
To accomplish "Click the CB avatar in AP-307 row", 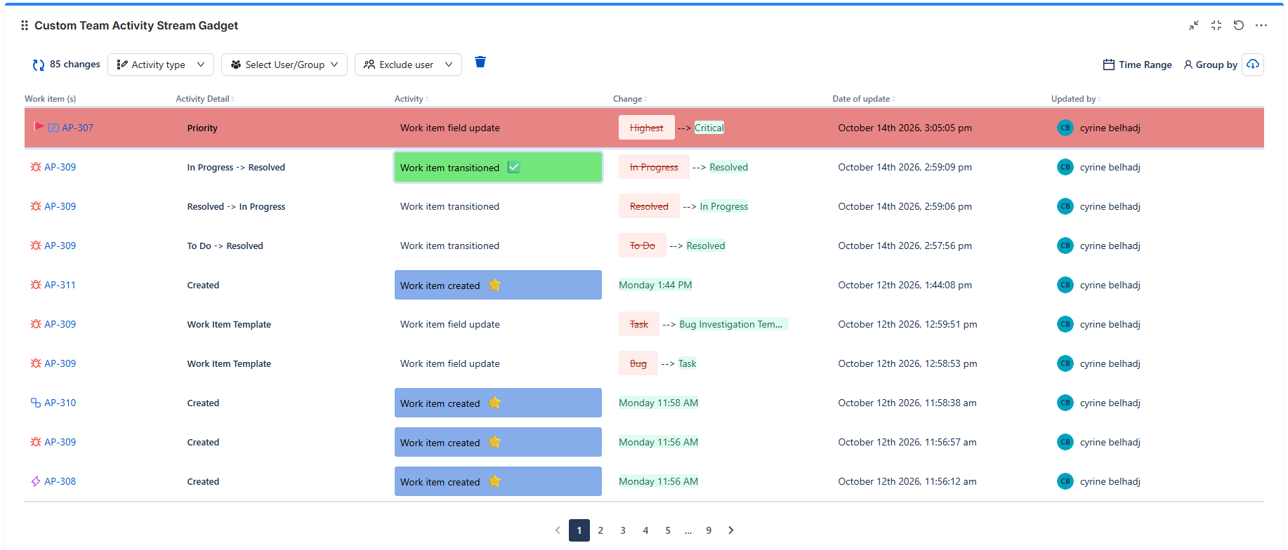I will tap(1065, 128).
